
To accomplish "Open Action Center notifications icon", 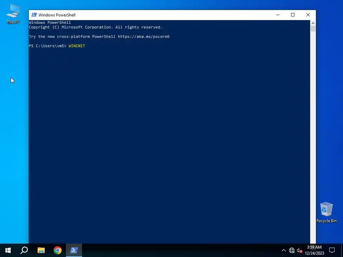I will point(332,250).
